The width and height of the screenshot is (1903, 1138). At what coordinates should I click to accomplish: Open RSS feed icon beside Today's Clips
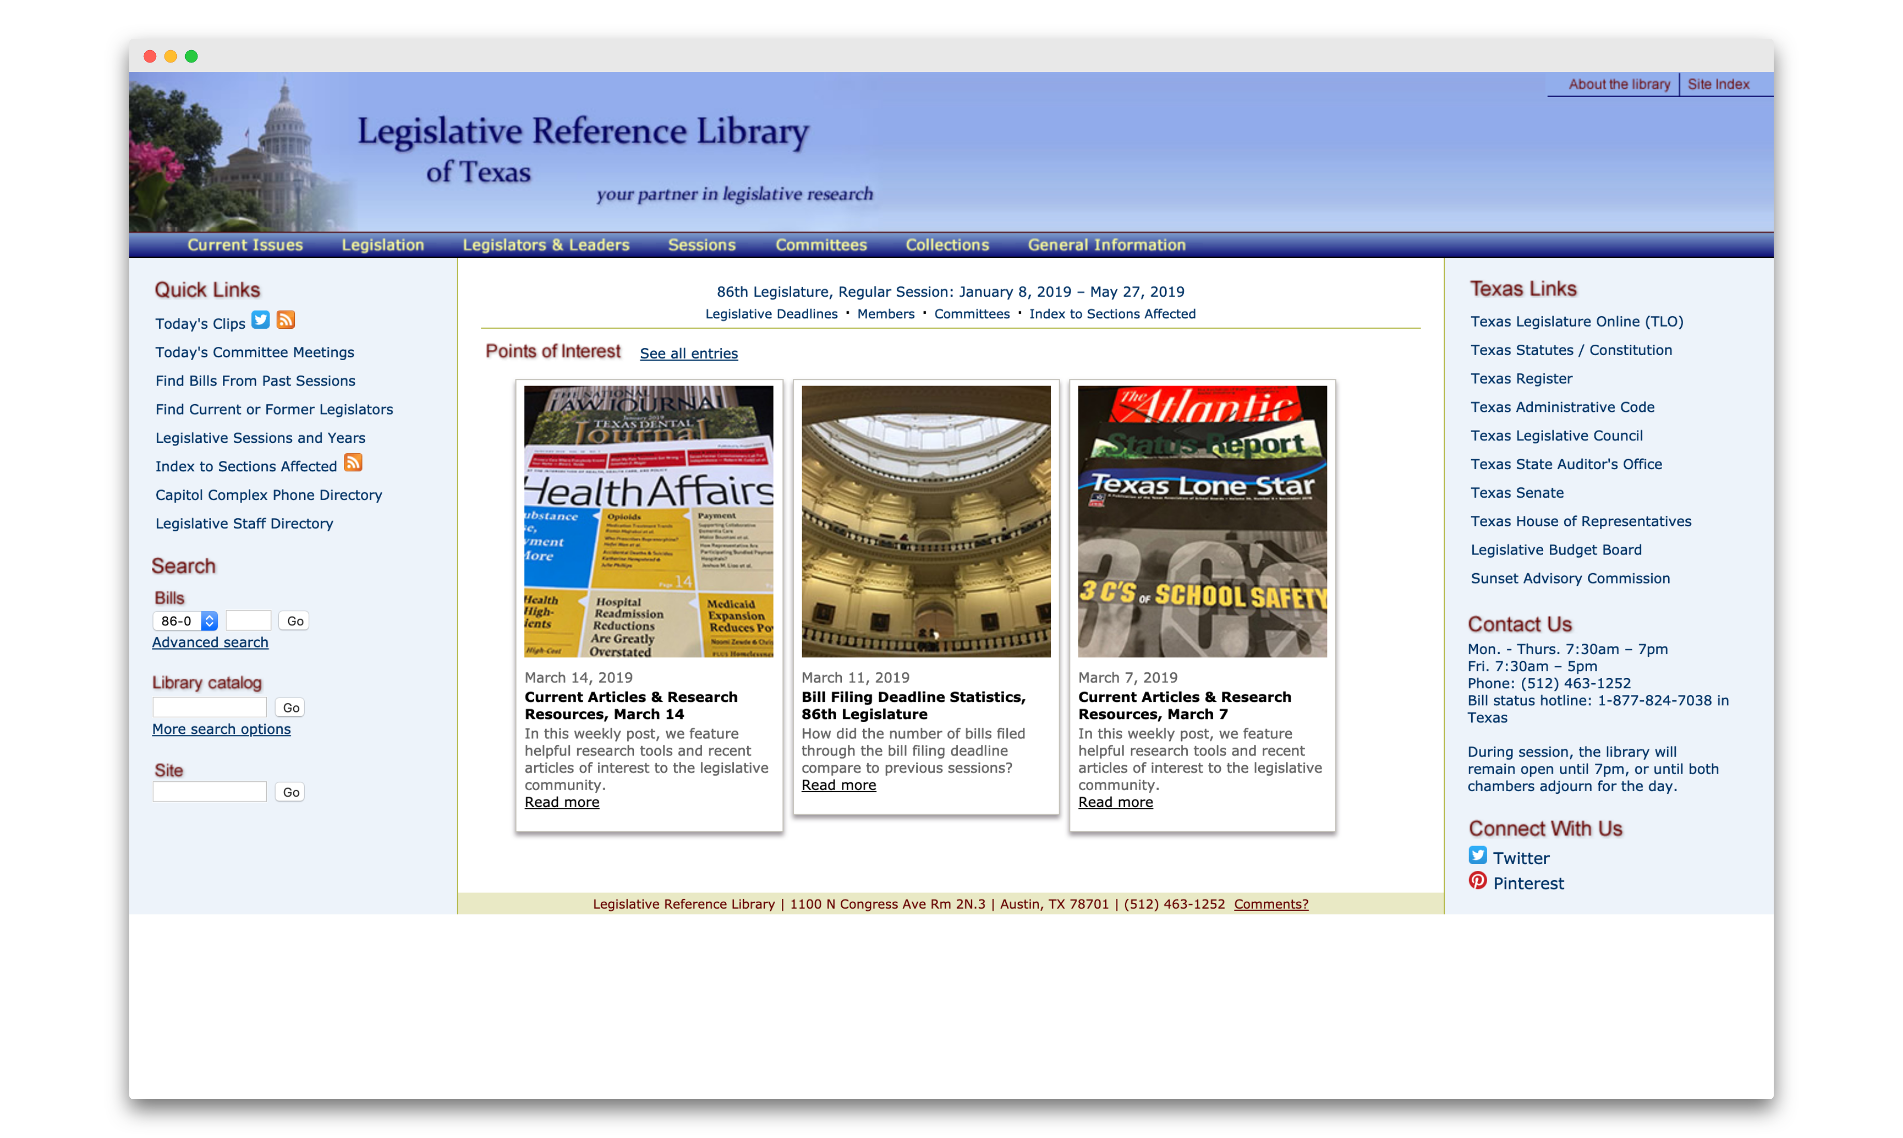[285, 320]
